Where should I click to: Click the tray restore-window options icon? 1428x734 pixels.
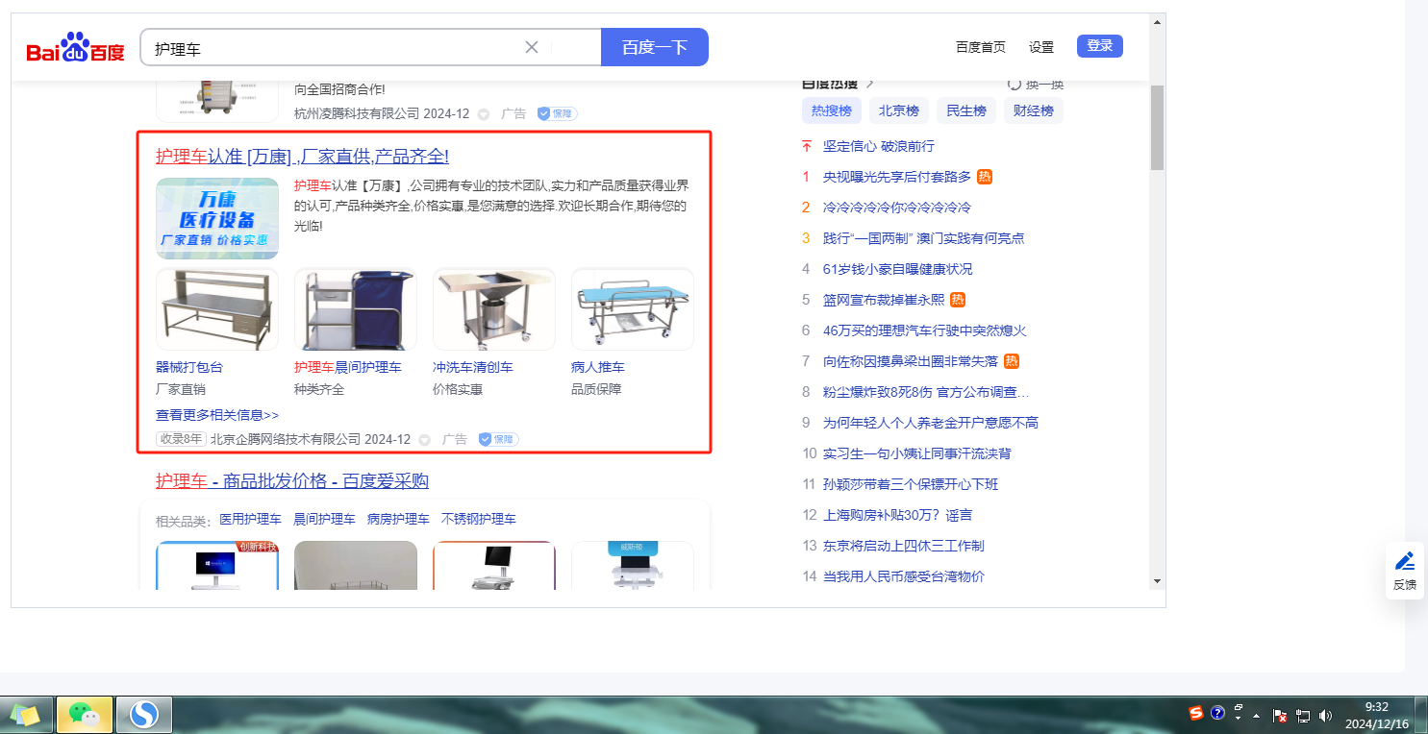1240,706
